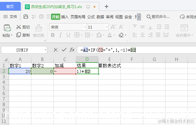Select column D header
The height and width of the screenshot is (125, 196).
(87, 59)
